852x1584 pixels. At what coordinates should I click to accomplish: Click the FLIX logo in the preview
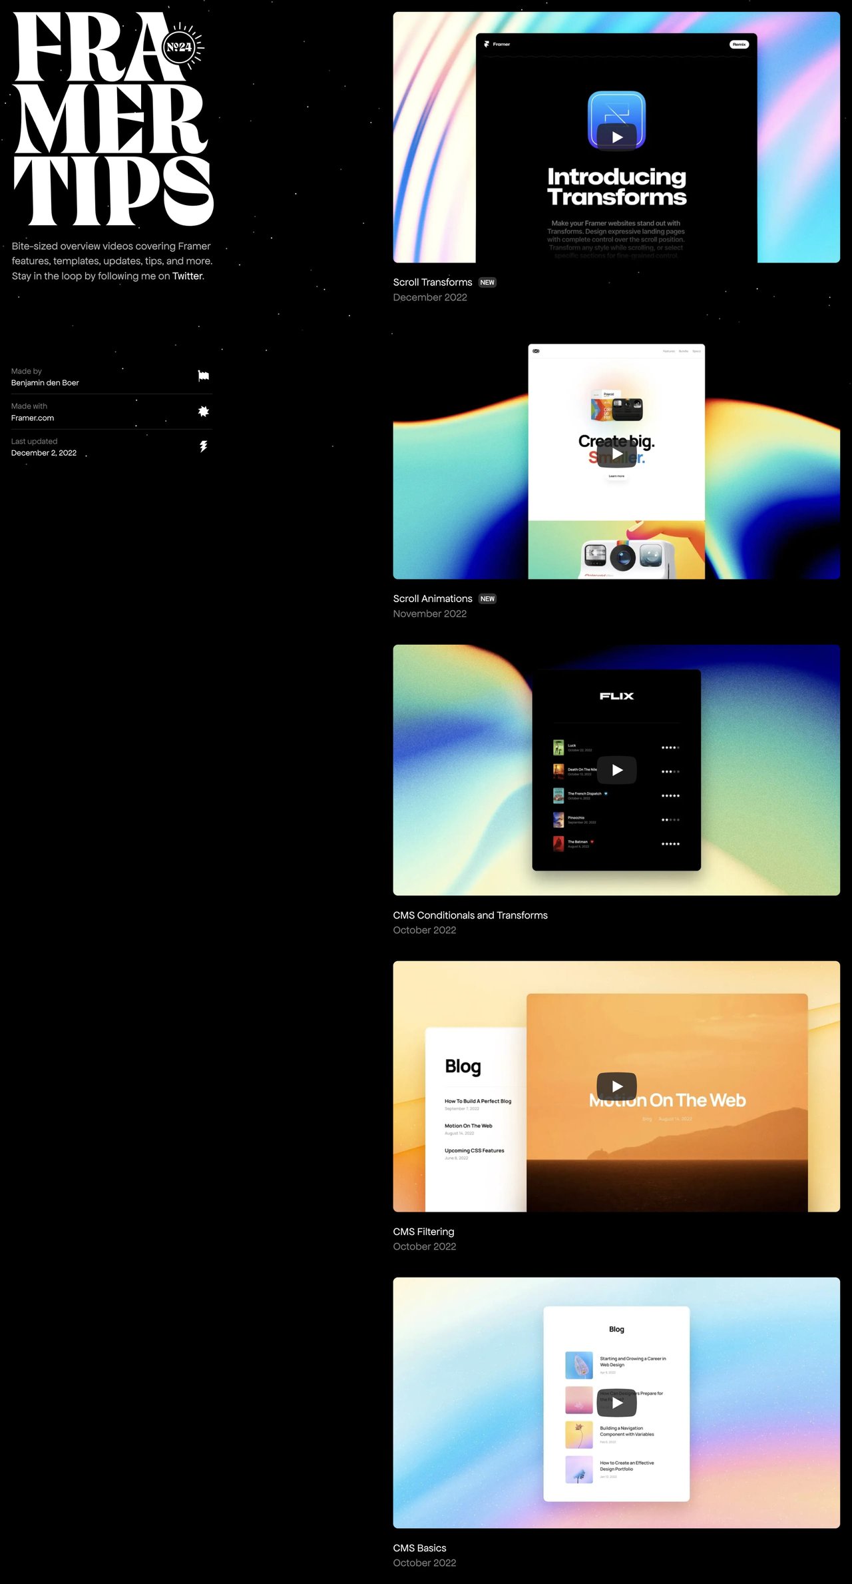tap(616, 696)
